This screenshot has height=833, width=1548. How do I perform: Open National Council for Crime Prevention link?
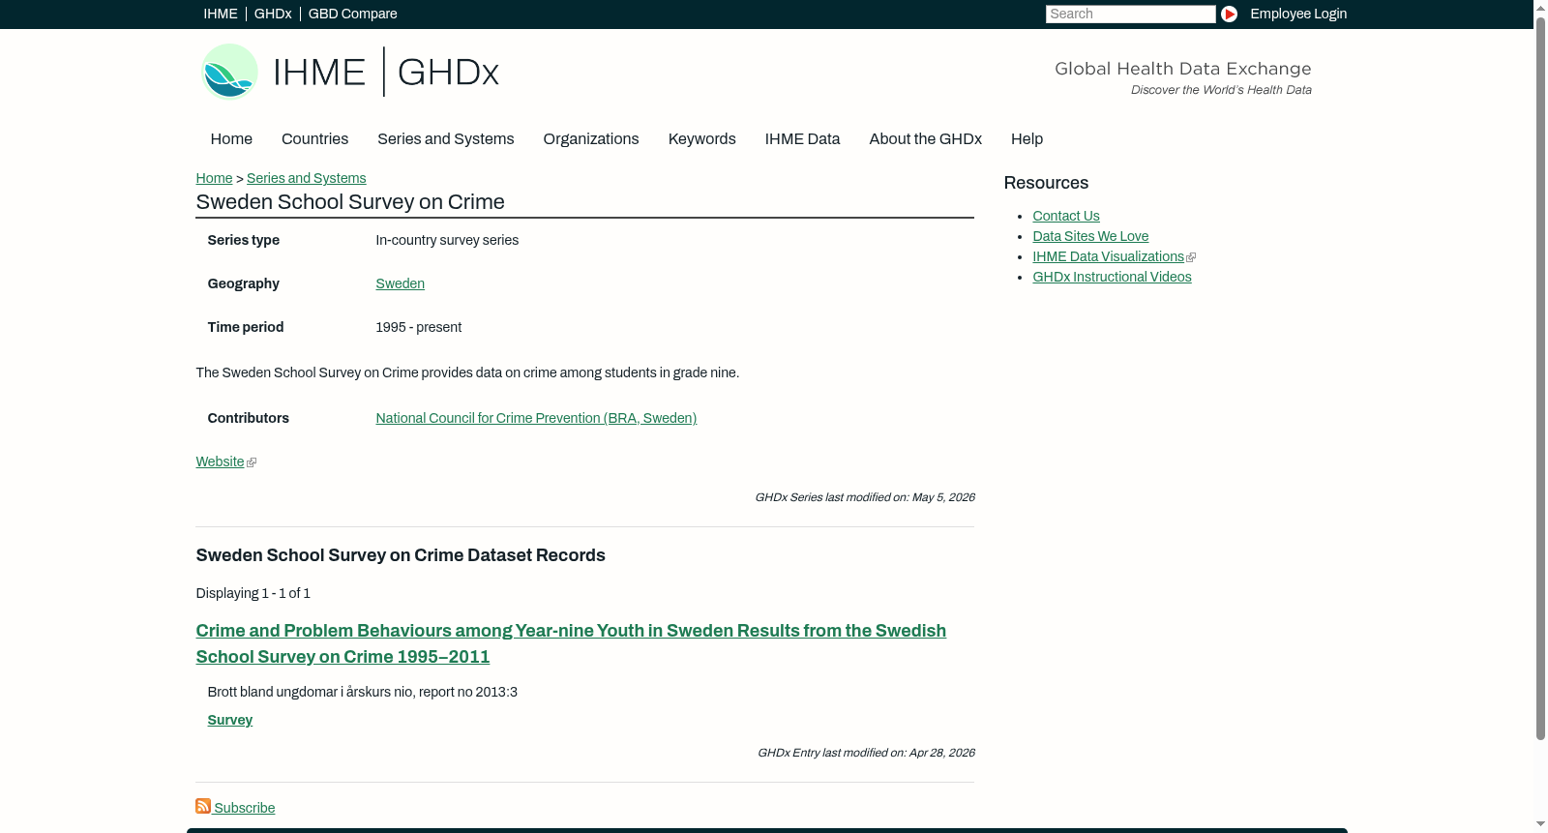coord(536,418)
